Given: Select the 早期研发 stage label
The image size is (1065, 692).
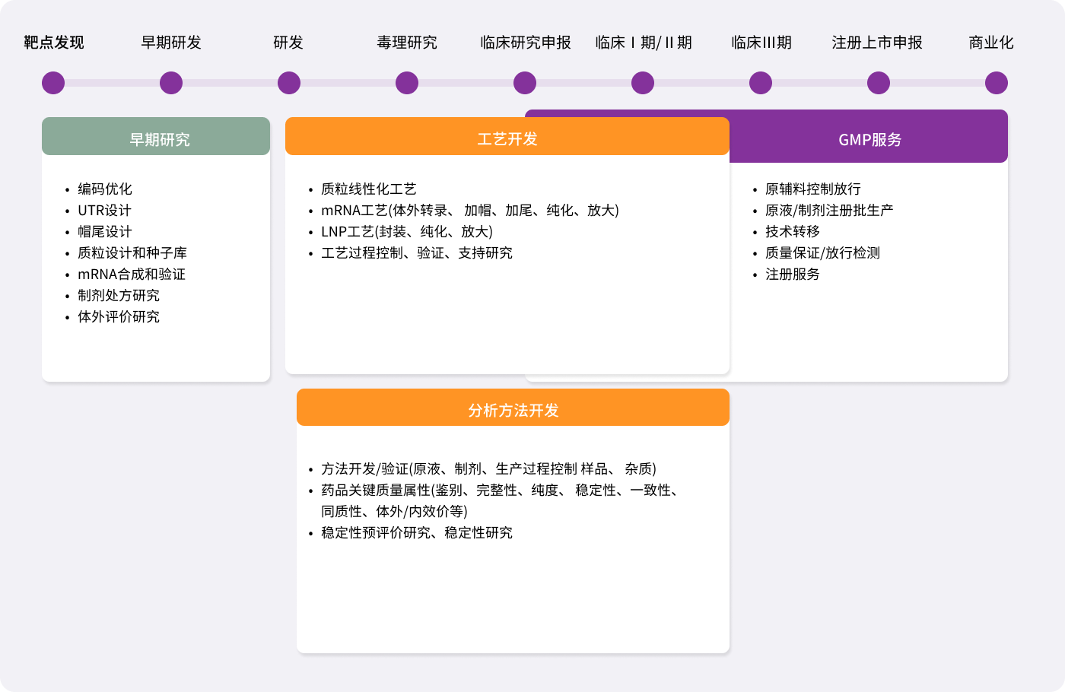Looking at the screenshot, I should (x=171, y=43).
